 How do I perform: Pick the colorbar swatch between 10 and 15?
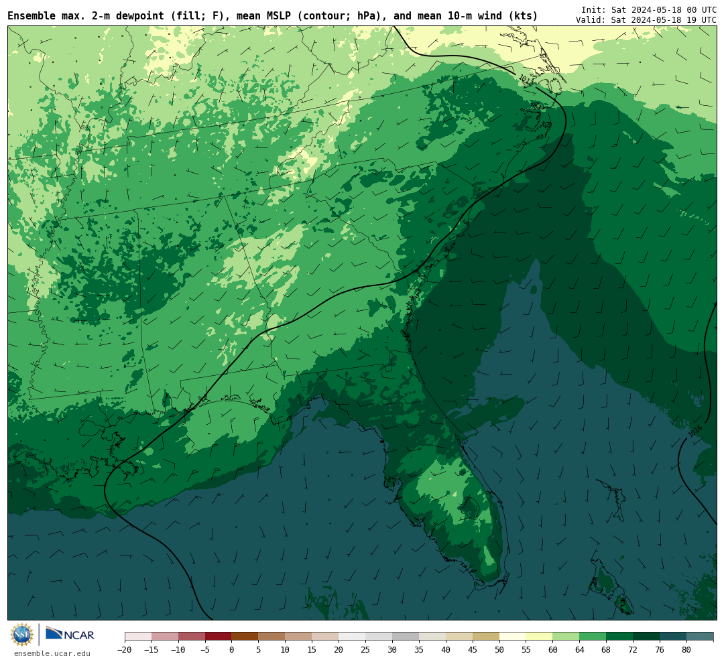pyautogui.click(x=299, y=637)
